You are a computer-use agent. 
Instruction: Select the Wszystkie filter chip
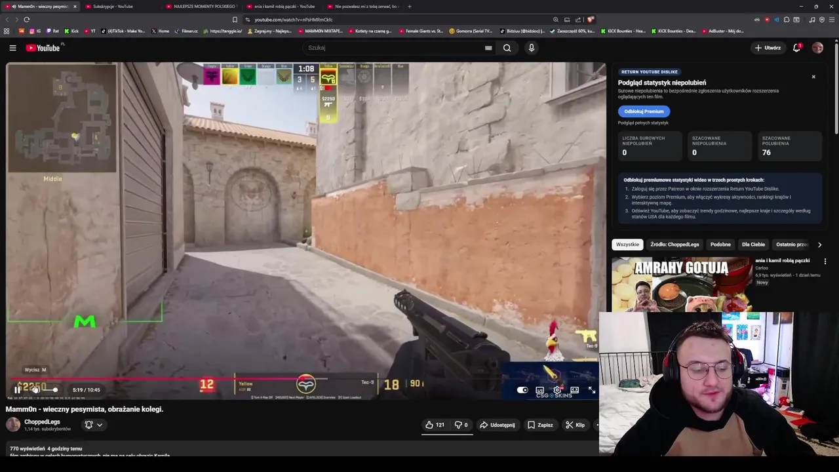627,245
